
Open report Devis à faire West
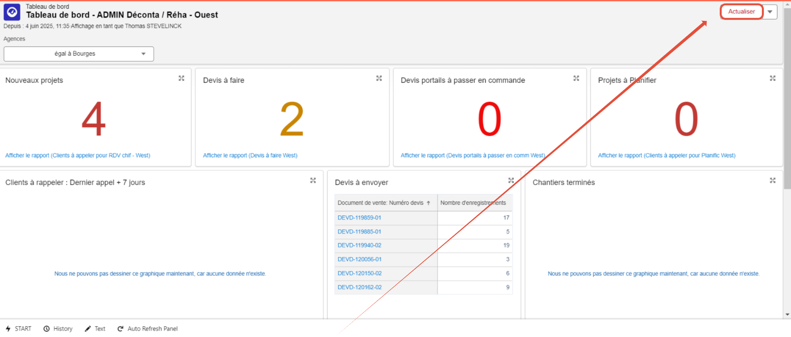pyautogui.click(x=250, y=156)
